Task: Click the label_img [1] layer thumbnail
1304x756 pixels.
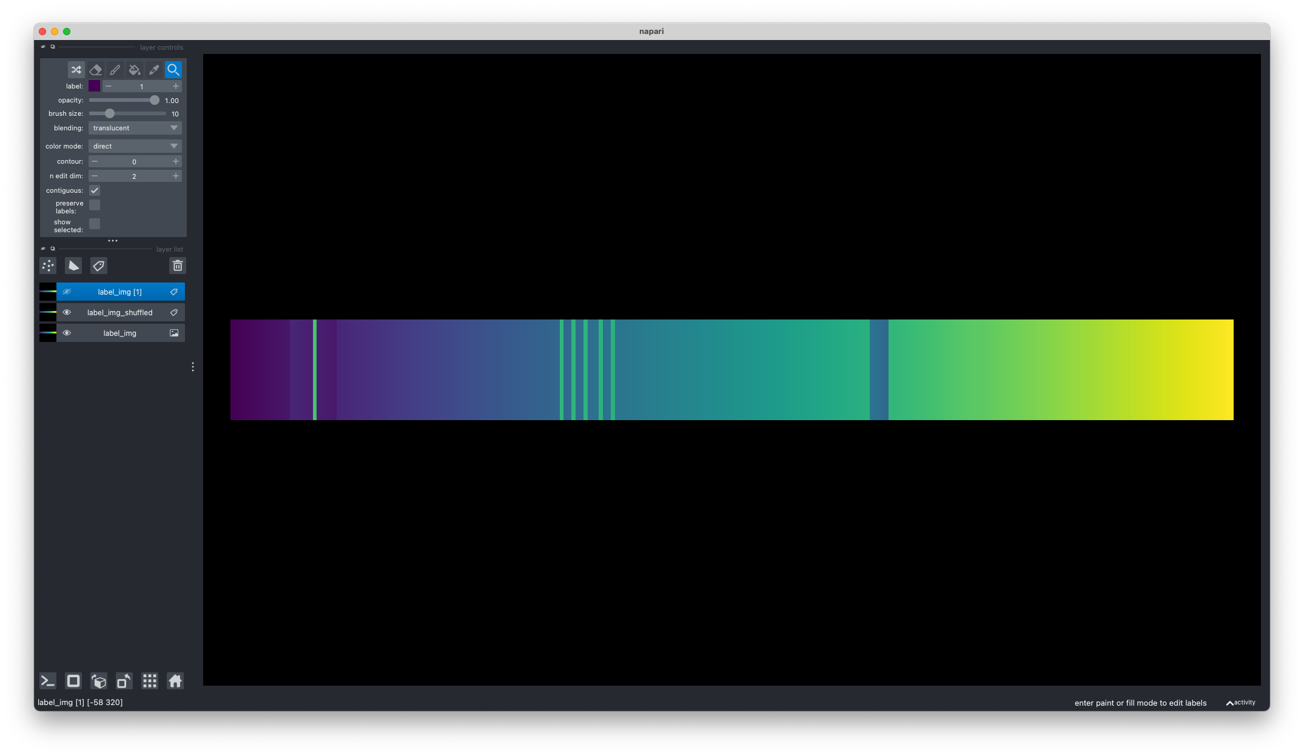Action: (48, 292)
